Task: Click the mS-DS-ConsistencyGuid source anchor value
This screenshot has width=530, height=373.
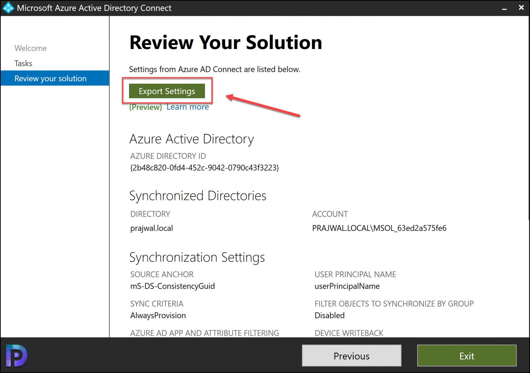Action: [173, 286]
